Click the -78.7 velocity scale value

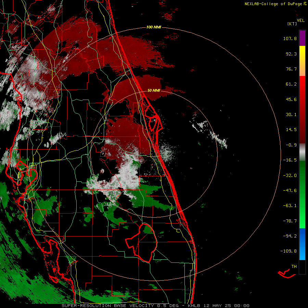tap(290, 221)
